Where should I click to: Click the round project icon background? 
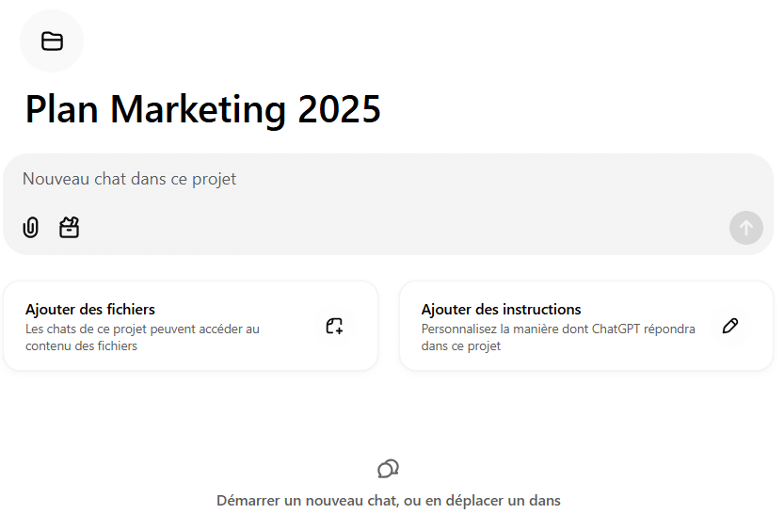pos(52,41)
